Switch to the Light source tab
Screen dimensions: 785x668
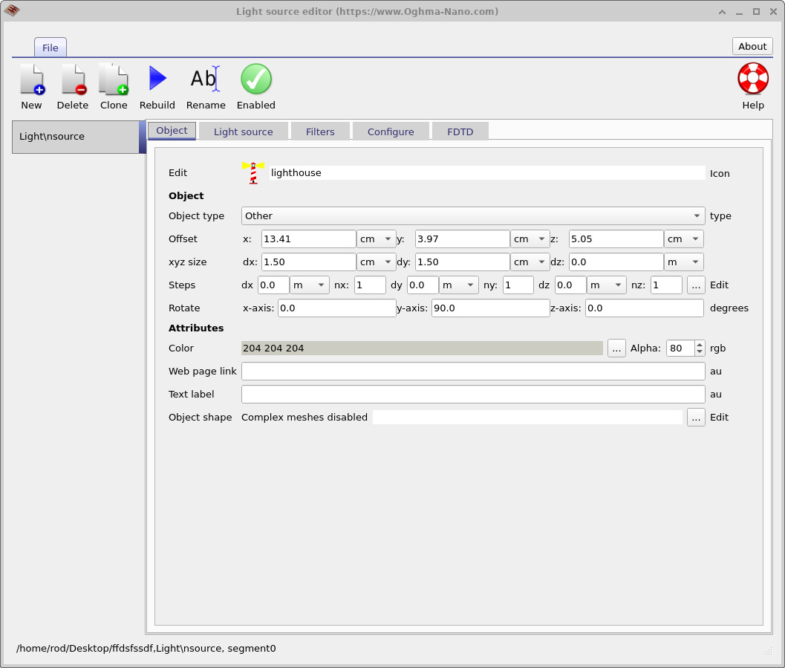pos(244,132)
